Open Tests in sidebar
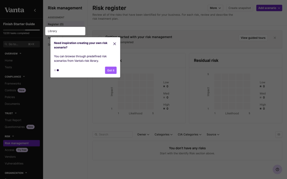 pos(8,67)
